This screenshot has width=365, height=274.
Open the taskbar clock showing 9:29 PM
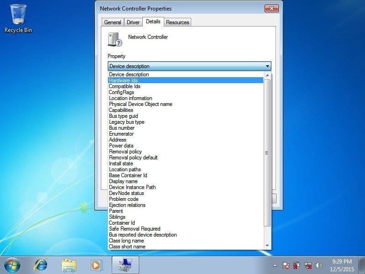(342, 265)
